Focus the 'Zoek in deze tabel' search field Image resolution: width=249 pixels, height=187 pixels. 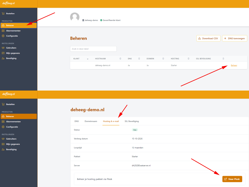tap(93, 49)
